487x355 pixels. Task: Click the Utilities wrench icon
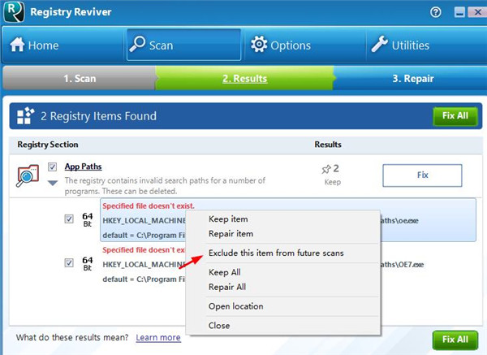(379, 44)
